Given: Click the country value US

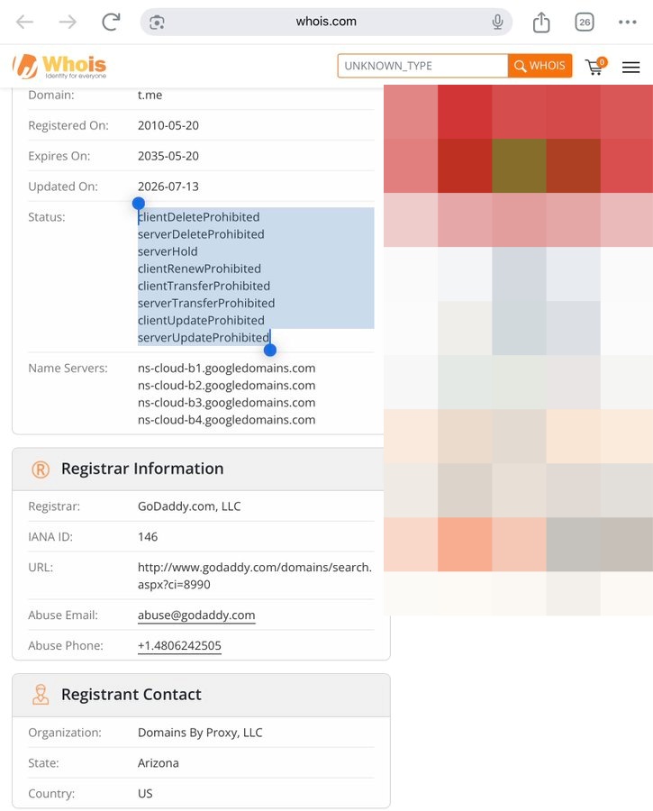Looking at the screenshot, I should [x=145, y=794].
